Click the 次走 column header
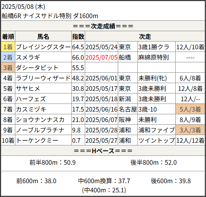Image resolution: width=206 pixels, height=197 pixels. click(145, 37)
